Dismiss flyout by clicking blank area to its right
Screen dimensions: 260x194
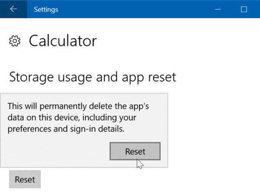point(212,130)
